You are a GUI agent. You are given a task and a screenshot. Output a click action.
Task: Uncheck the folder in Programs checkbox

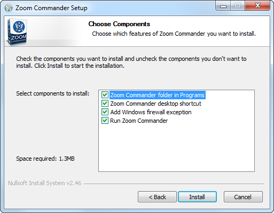[x=105, y=95]
